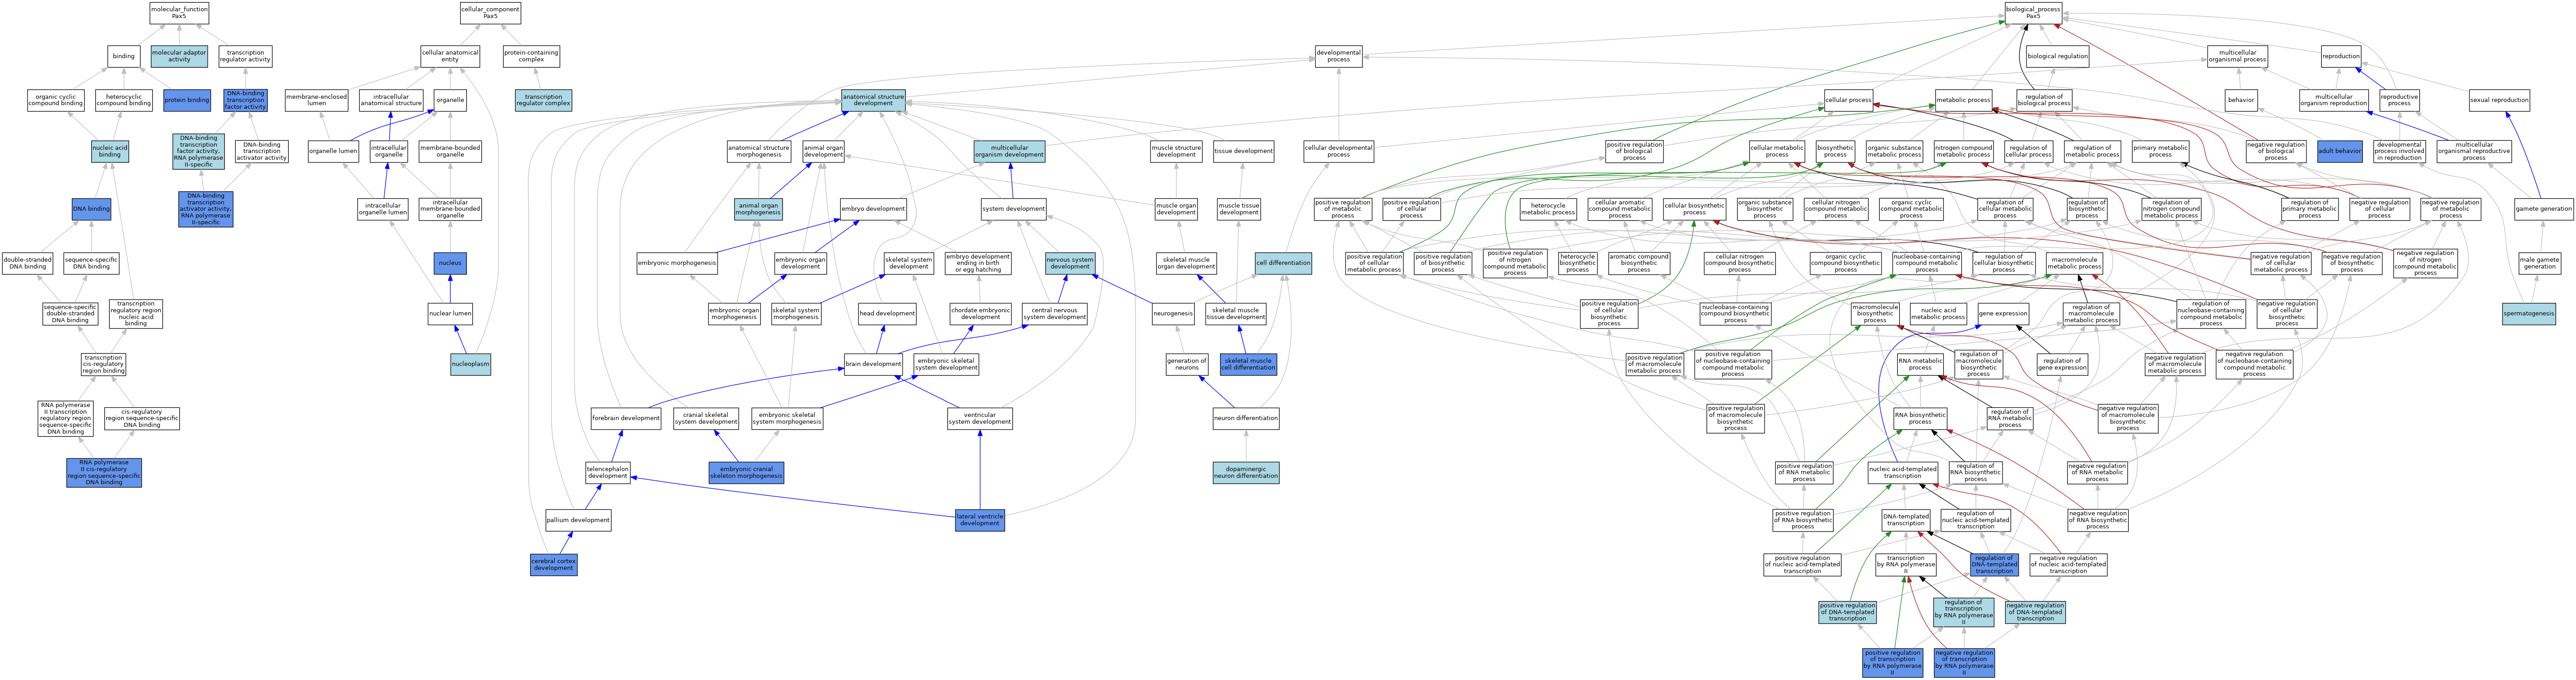Click the 'neurogenesis' node

1173,313
